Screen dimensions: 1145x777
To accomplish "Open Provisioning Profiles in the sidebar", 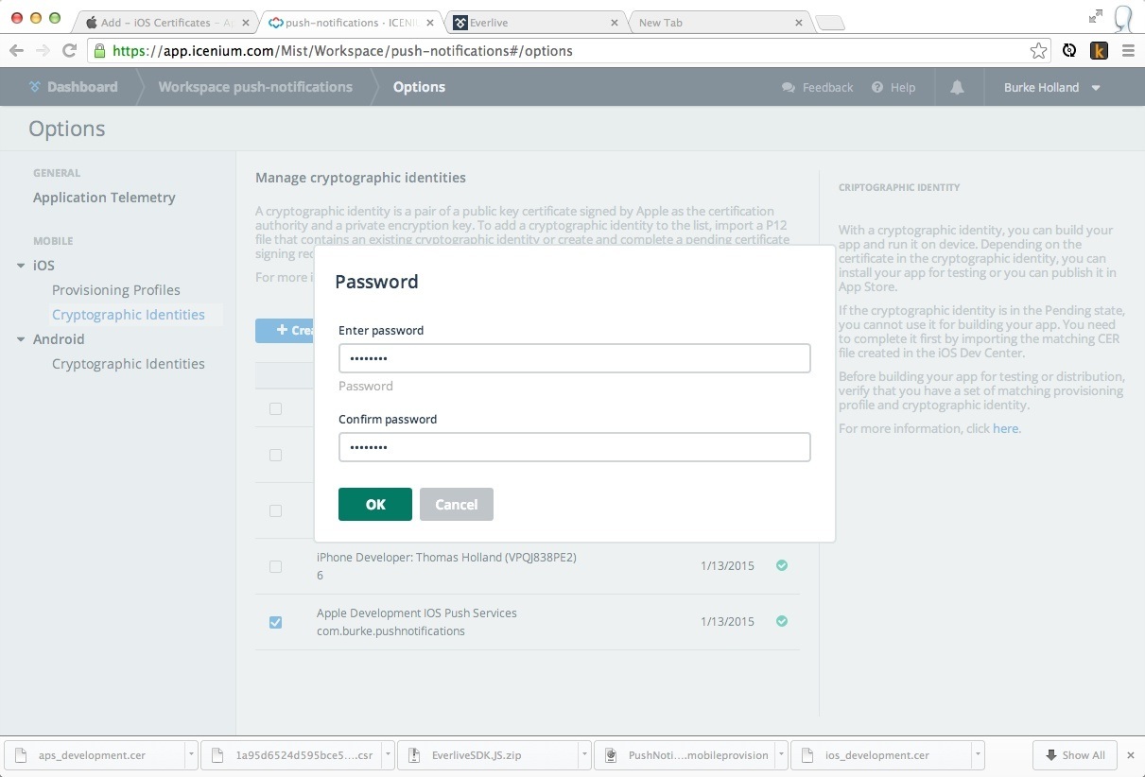I will pyautogui.click(x=115, y=290).
